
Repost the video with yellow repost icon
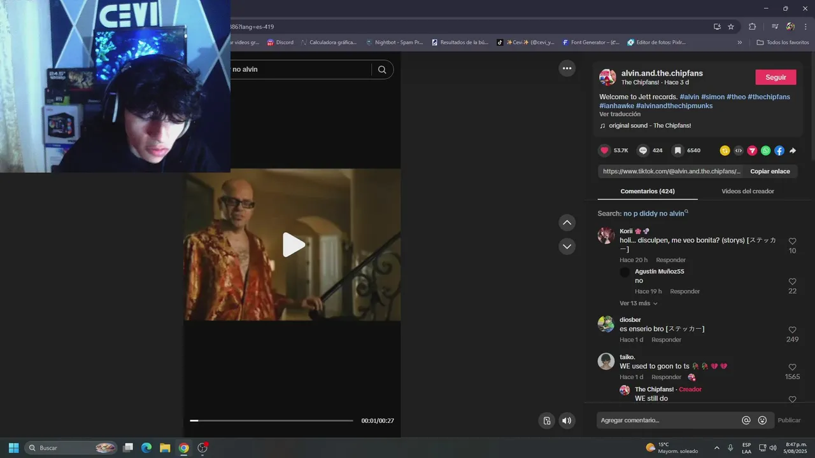pyautogui.click(x=725, y=151)
